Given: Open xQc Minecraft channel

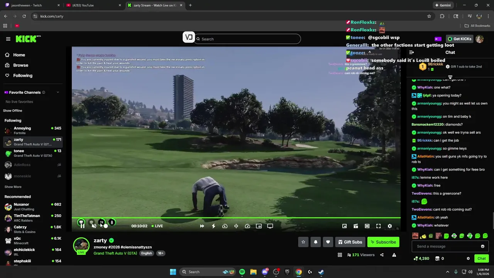Looking at the screenshot, I should [x=33, y=241].
